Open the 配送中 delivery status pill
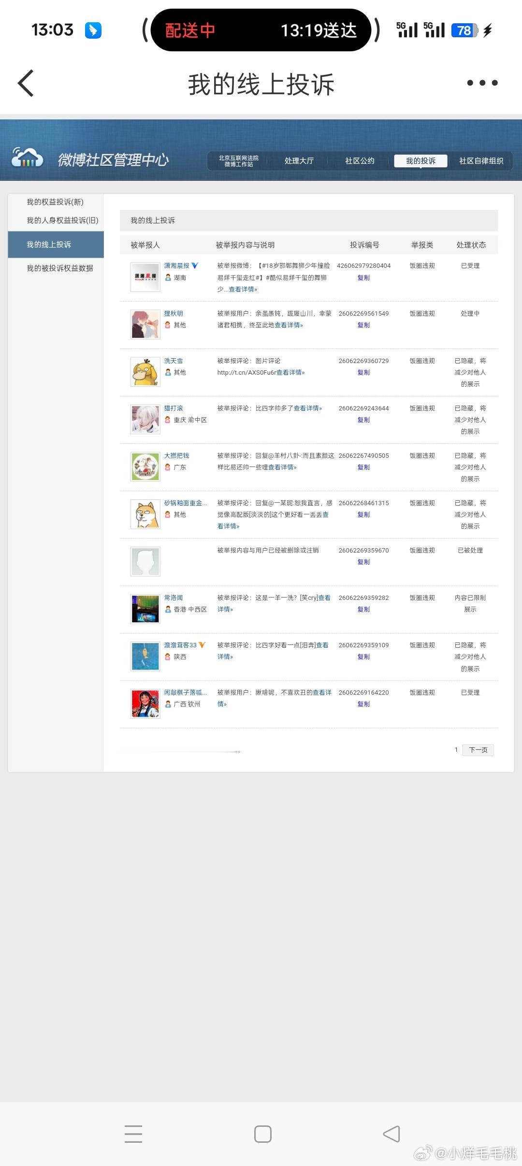 (x=261, y=30)
